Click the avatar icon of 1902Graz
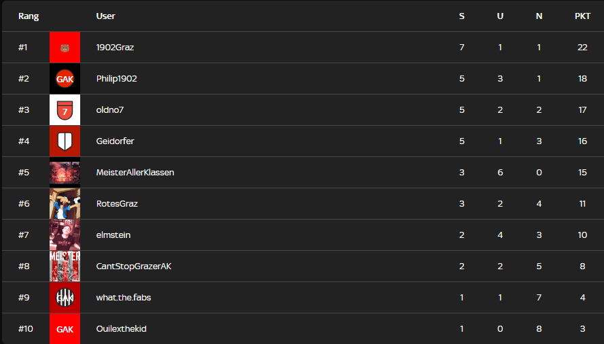The height and width of the screenshot is (344, 604). (65, 48)
